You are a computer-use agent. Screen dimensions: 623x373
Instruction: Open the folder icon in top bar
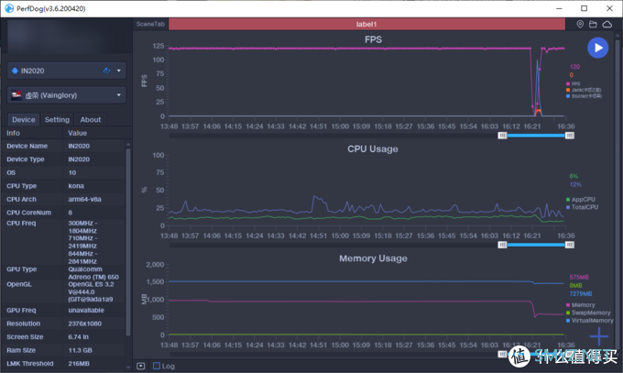pos(593,24)
